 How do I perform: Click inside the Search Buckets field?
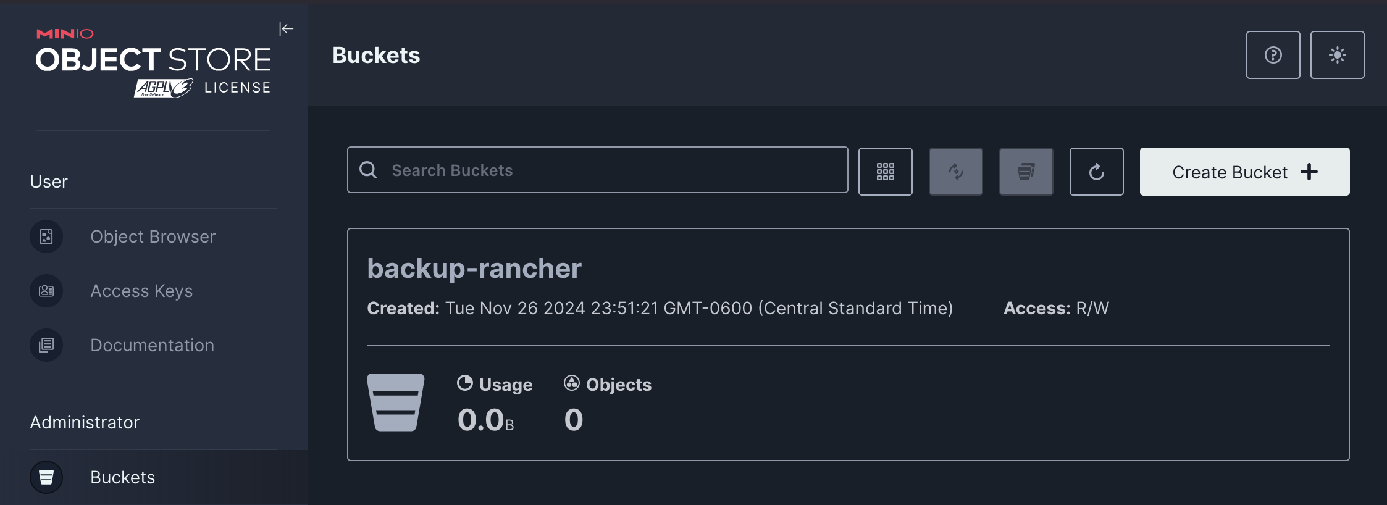tap(598, 170)
